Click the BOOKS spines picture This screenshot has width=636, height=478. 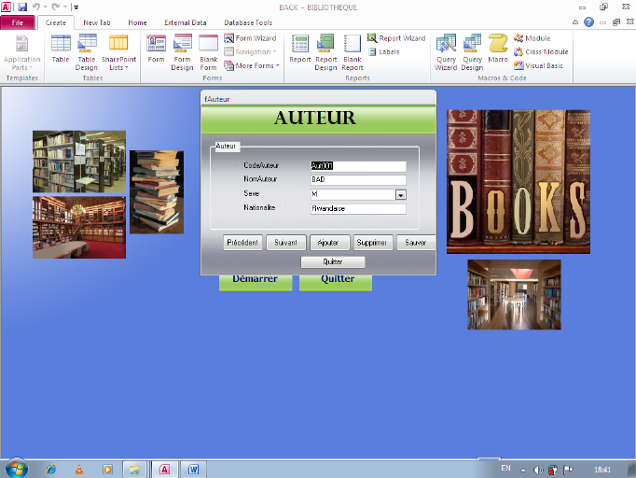coord(518,182)
